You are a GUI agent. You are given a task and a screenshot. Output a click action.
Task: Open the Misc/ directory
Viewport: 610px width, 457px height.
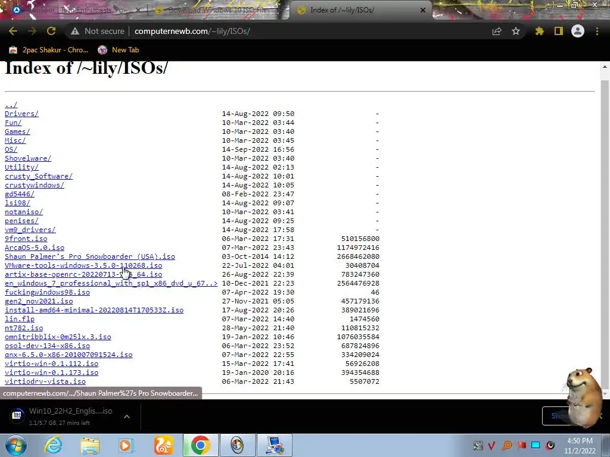[x=15, y=140]
